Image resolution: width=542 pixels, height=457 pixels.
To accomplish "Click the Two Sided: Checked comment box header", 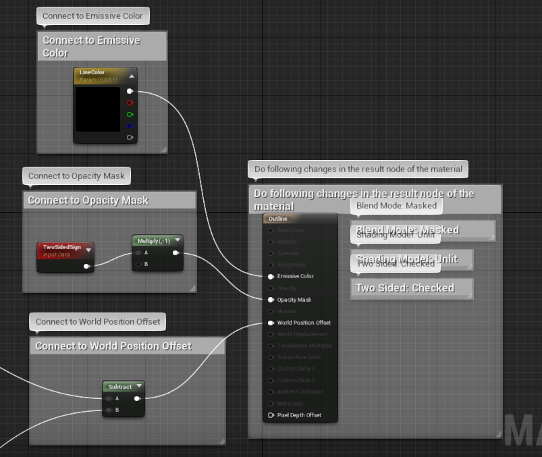I will pyautogui.click(x=411, y=288).
